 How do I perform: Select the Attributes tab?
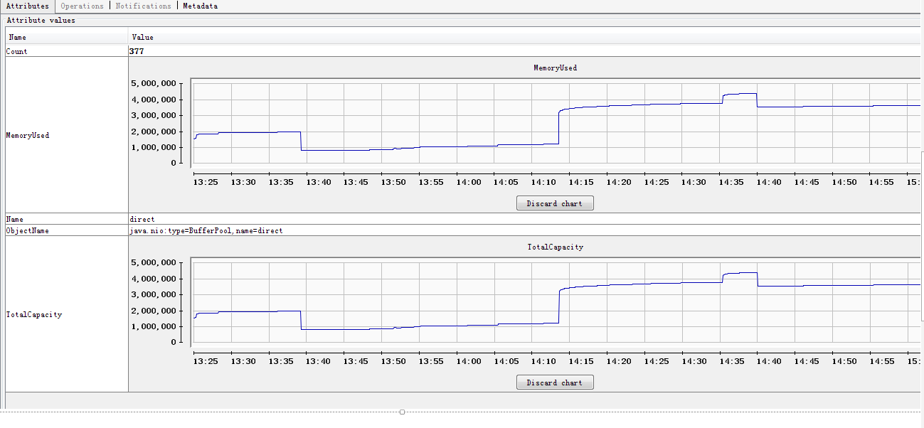click(x=27, y=6)
